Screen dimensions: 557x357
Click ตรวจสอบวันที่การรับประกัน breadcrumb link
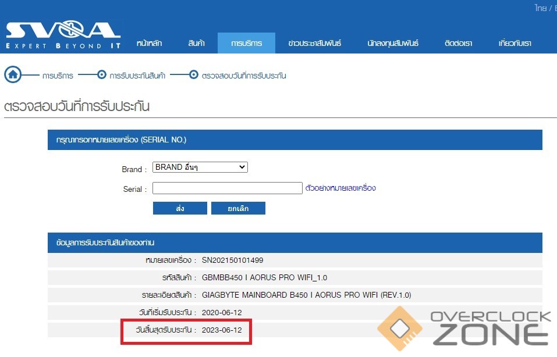pyautogui.click(x=244, y=76)
